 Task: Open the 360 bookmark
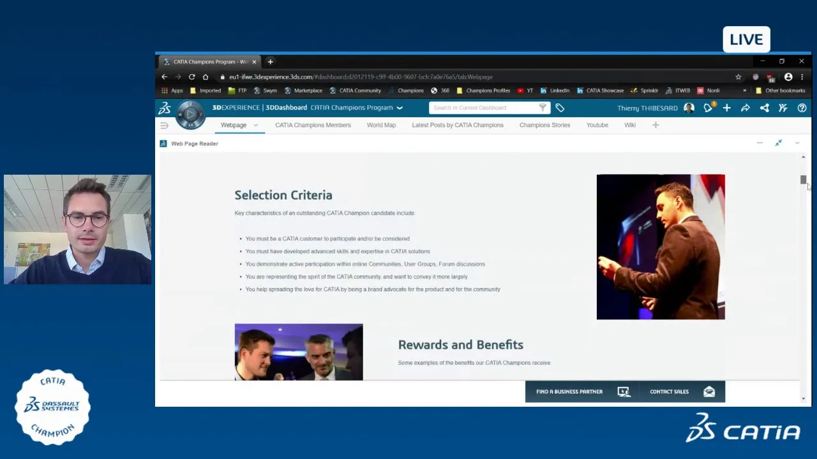click(x=440, y=91)
